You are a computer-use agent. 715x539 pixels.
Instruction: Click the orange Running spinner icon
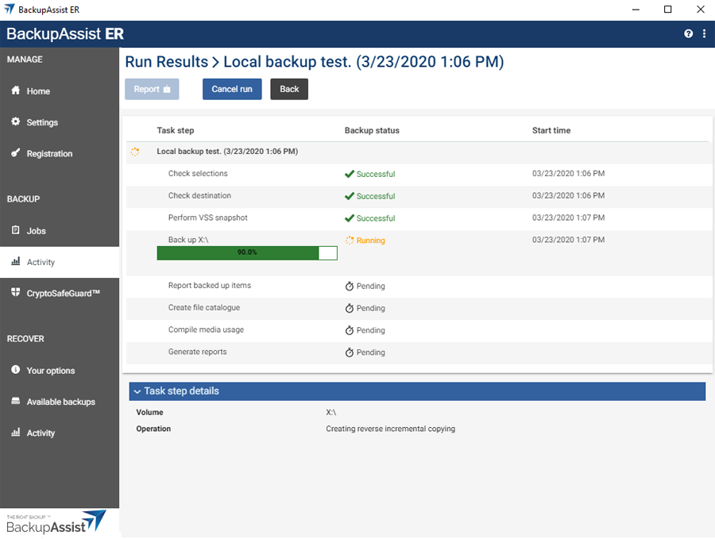[350, 240]
